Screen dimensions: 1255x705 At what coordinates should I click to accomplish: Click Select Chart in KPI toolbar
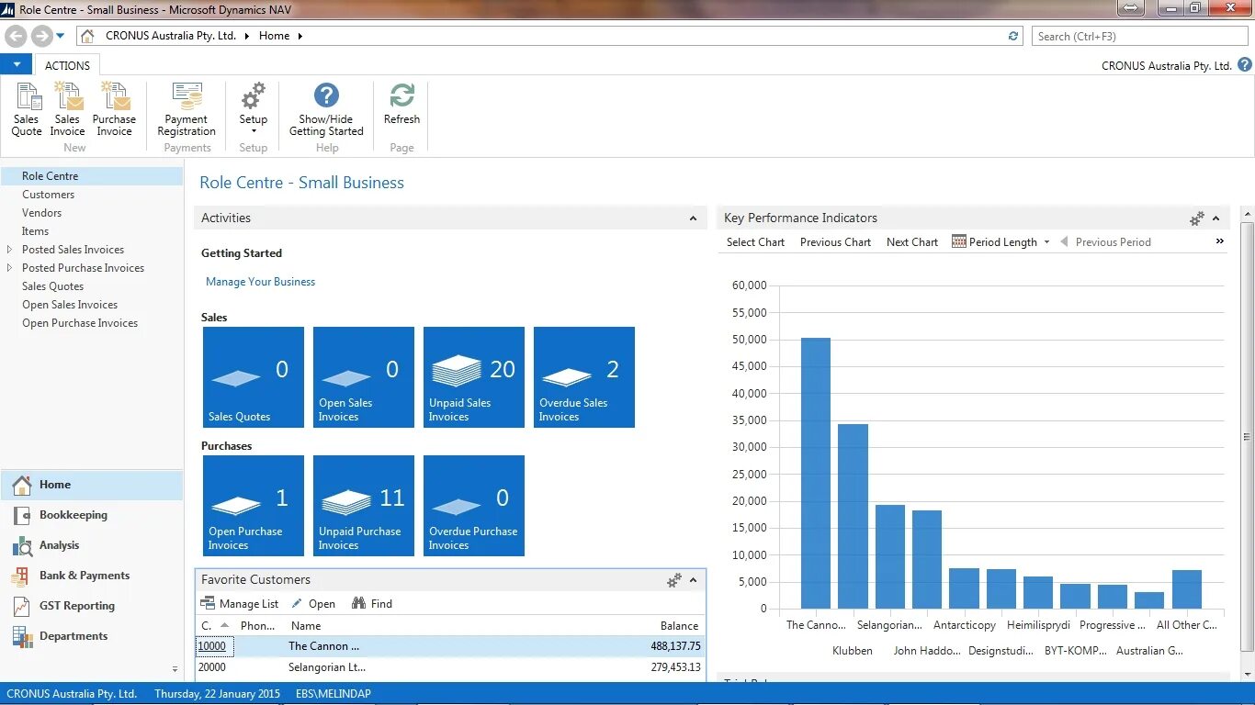tap(755, 242)
